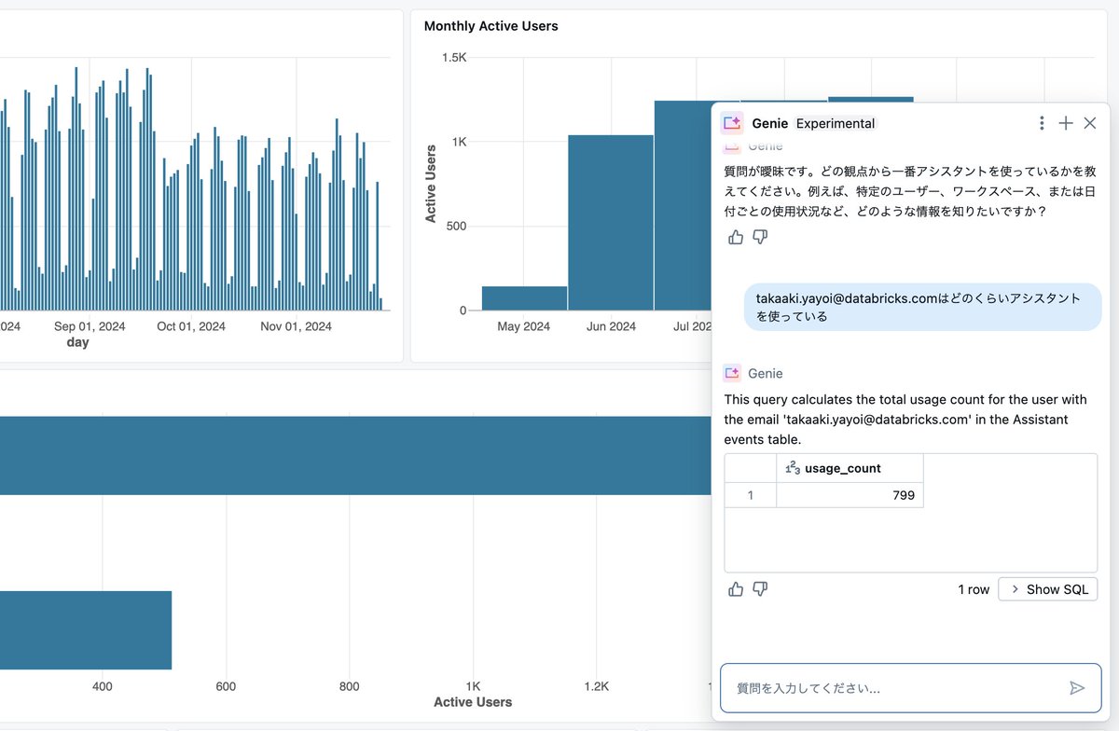Click the Experimental badge next to Genie

pyautogui.click(x=836, y=123)
